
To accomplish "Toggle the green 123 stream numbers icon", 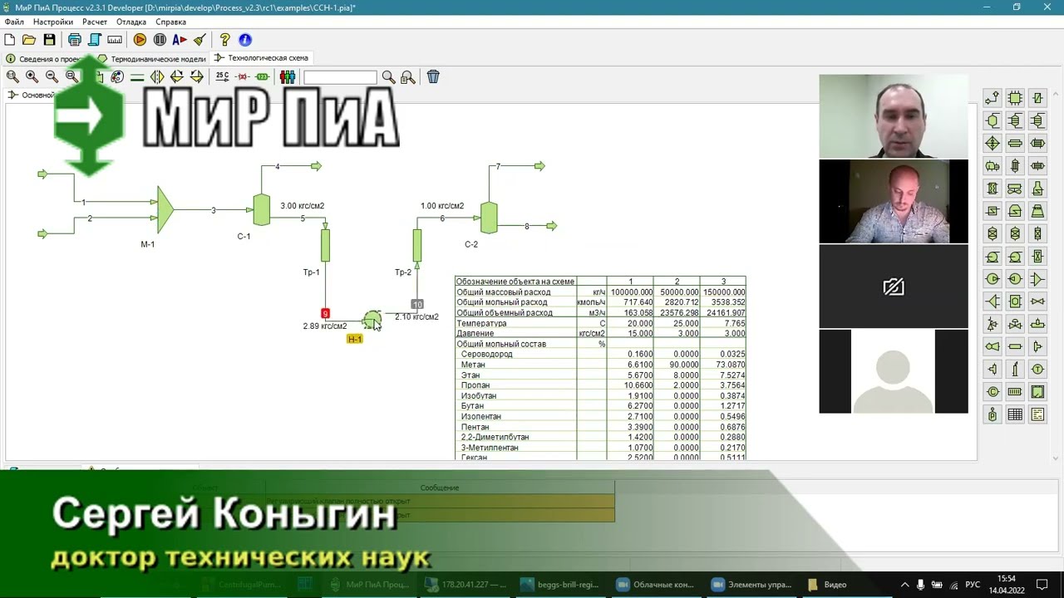I will pyautogui.click(x=263, y=76).
